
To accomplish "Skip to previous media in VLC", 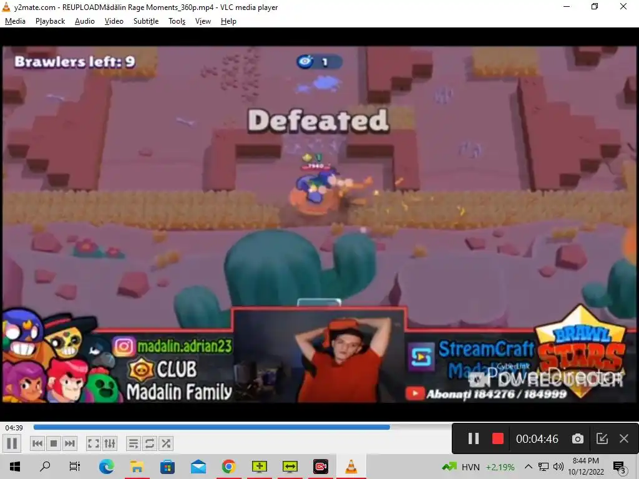I will pos(37,443).
